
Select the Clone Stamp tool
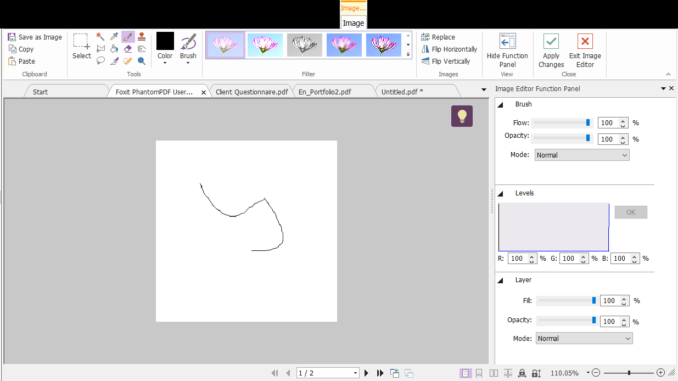pyautogui.click(x=142, y=37)
